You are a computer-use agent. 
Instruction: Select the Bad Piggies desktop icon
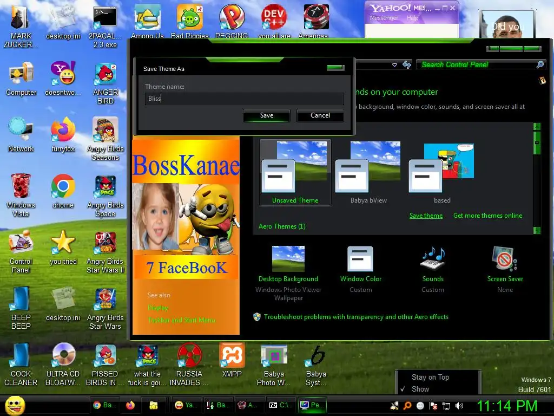click(190, 21)
